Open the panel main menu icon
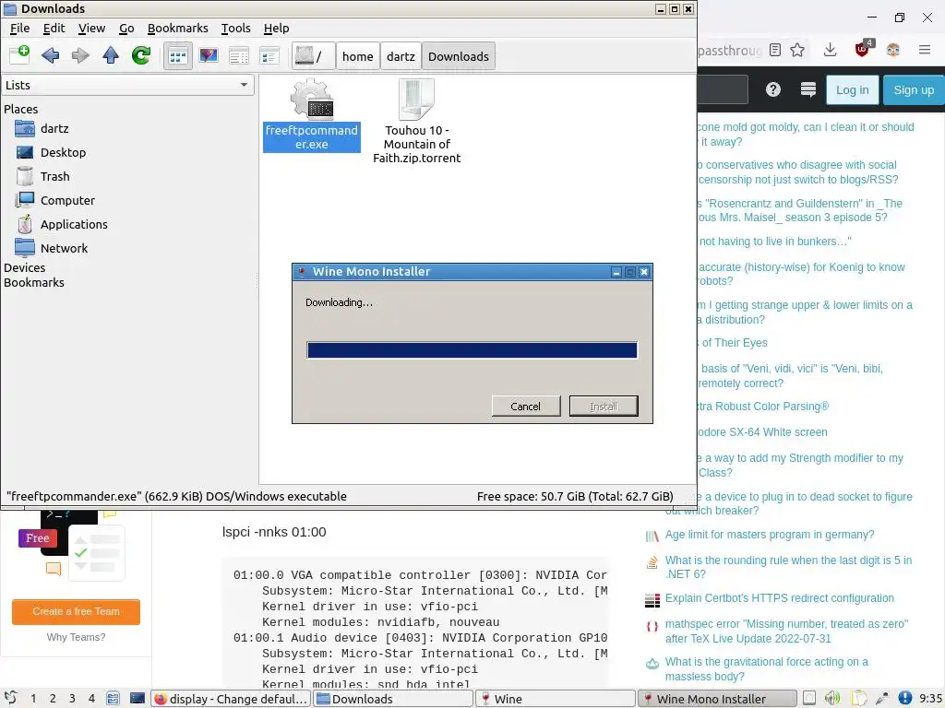Image resolution: width=945 pixels, height=708 pixels. click(x=11, y=699)
